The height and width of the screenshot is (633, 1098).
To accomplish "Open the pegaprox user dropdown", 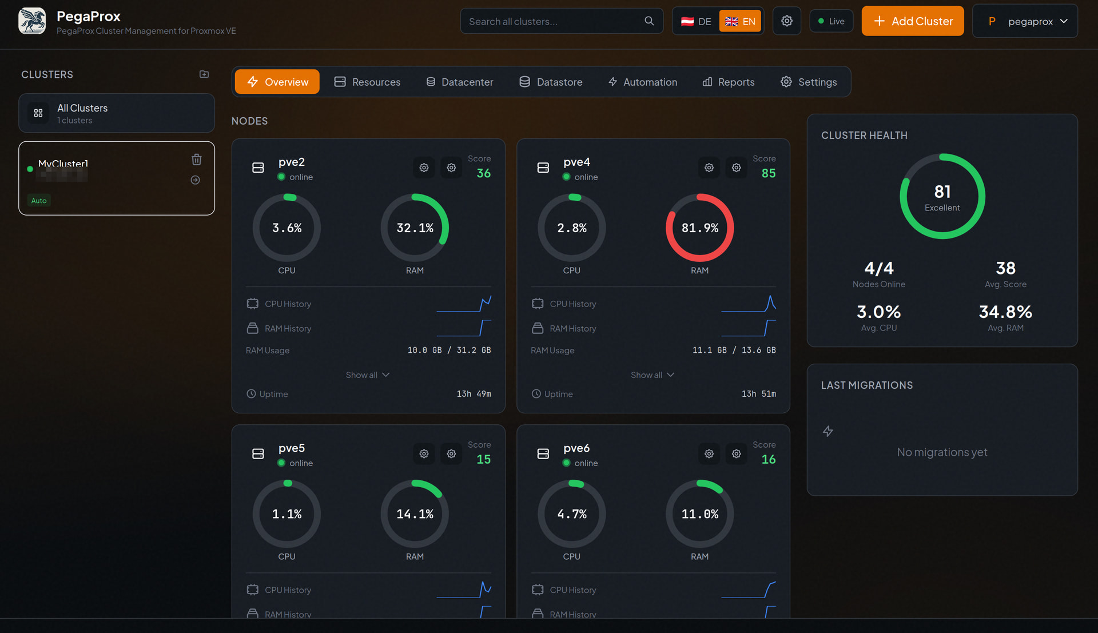I will [x=1025, y=21].
